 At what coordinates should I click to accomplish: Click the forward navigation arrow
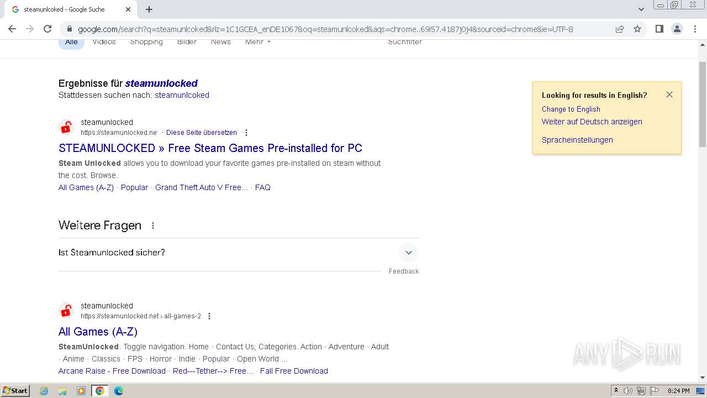[30, 29]
